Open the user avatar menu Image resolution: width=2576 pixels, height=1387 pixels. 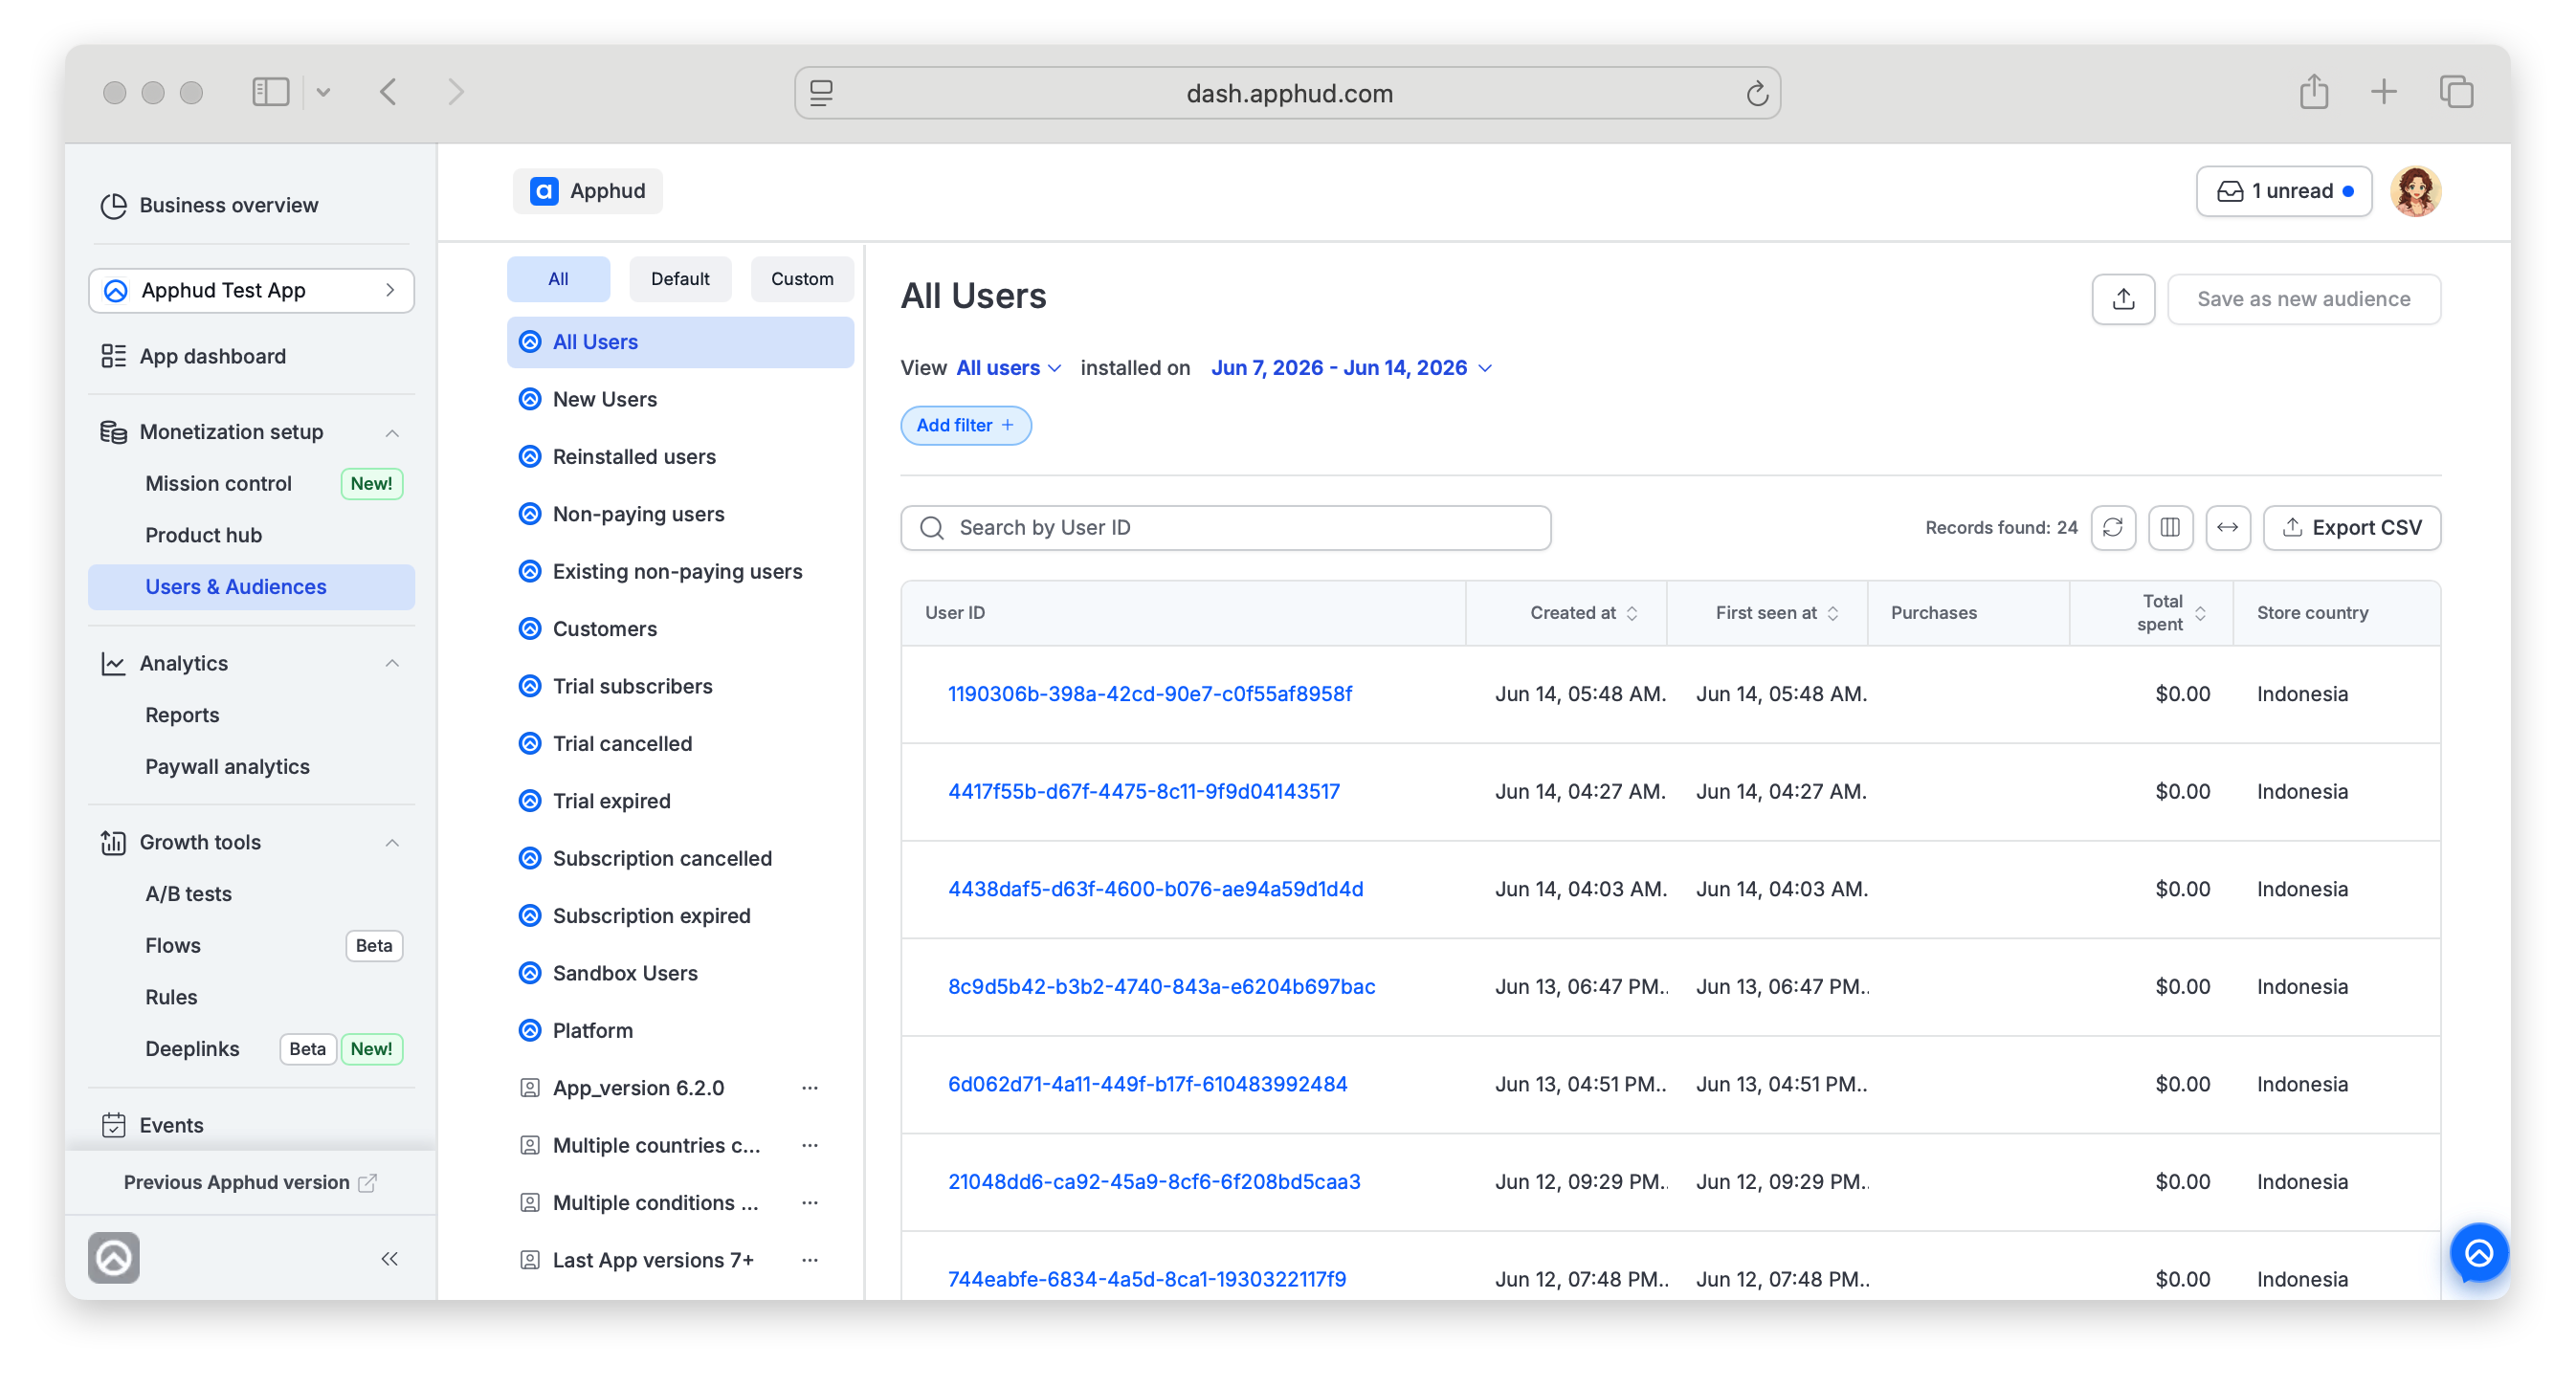[x=2415, y=191]
